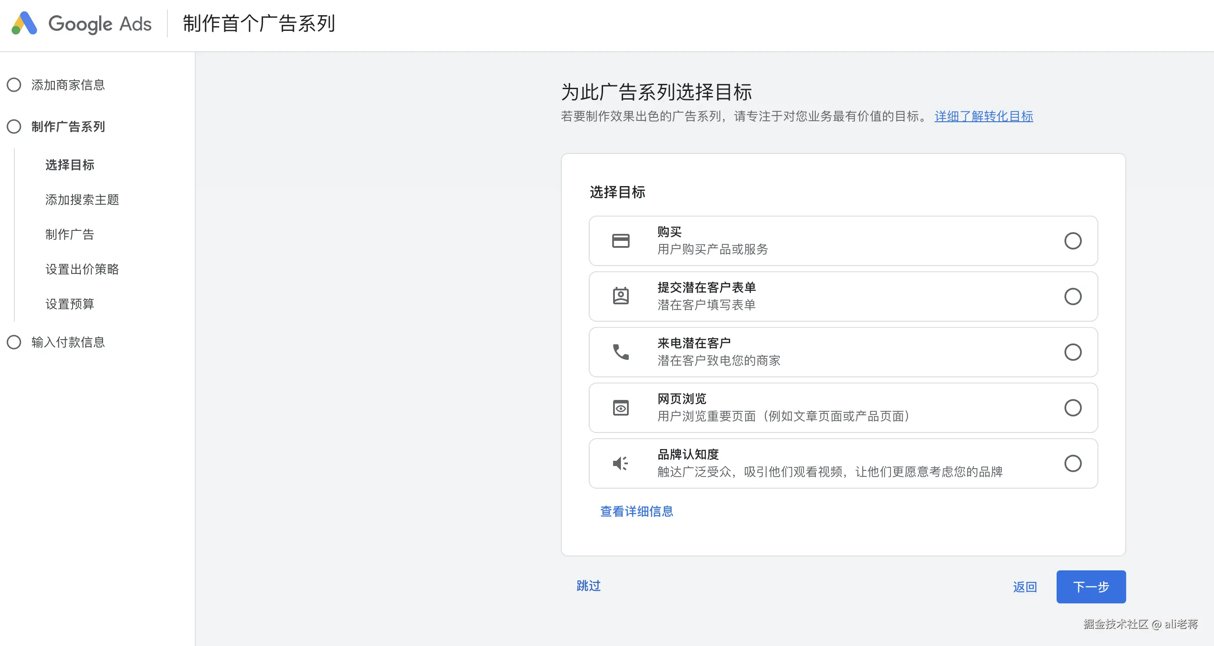
Task: Click the step circle beside 添加商家信息
Action: pyautogui.click(x=14, y=85)
